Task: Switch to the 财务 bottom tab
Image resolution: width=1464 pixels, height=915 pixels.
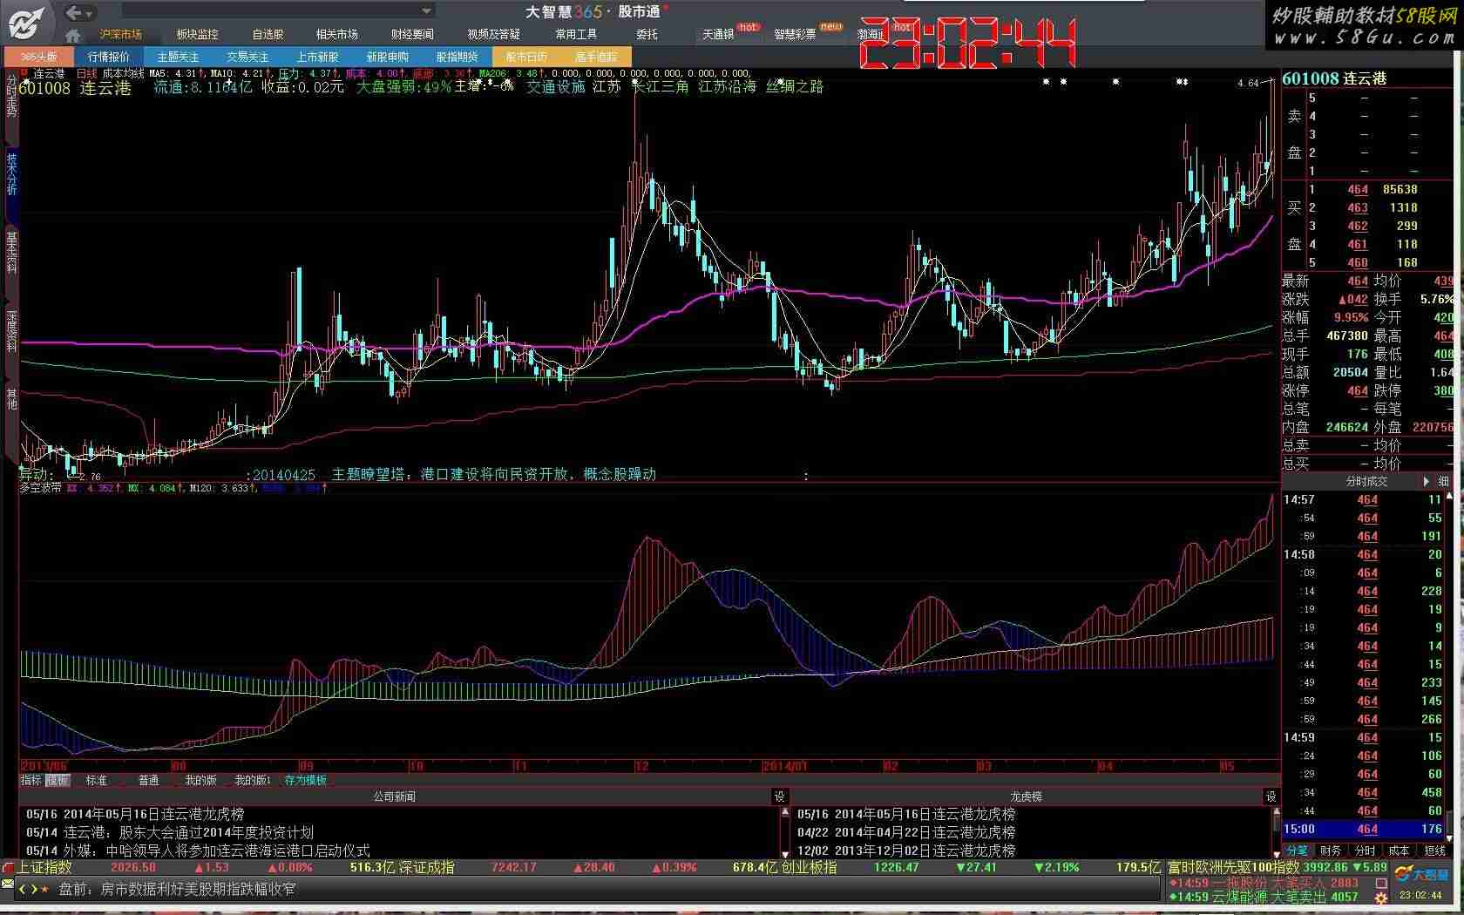Action: click(x=1331, y=851)
